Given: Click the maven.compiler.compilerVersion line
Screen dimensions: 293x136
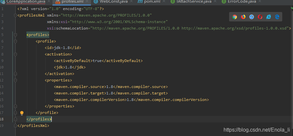Looking at the screenshot, I should tap(131, 100).
